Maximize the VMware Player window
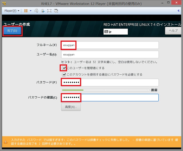183x151 pixels. (168, 3)
